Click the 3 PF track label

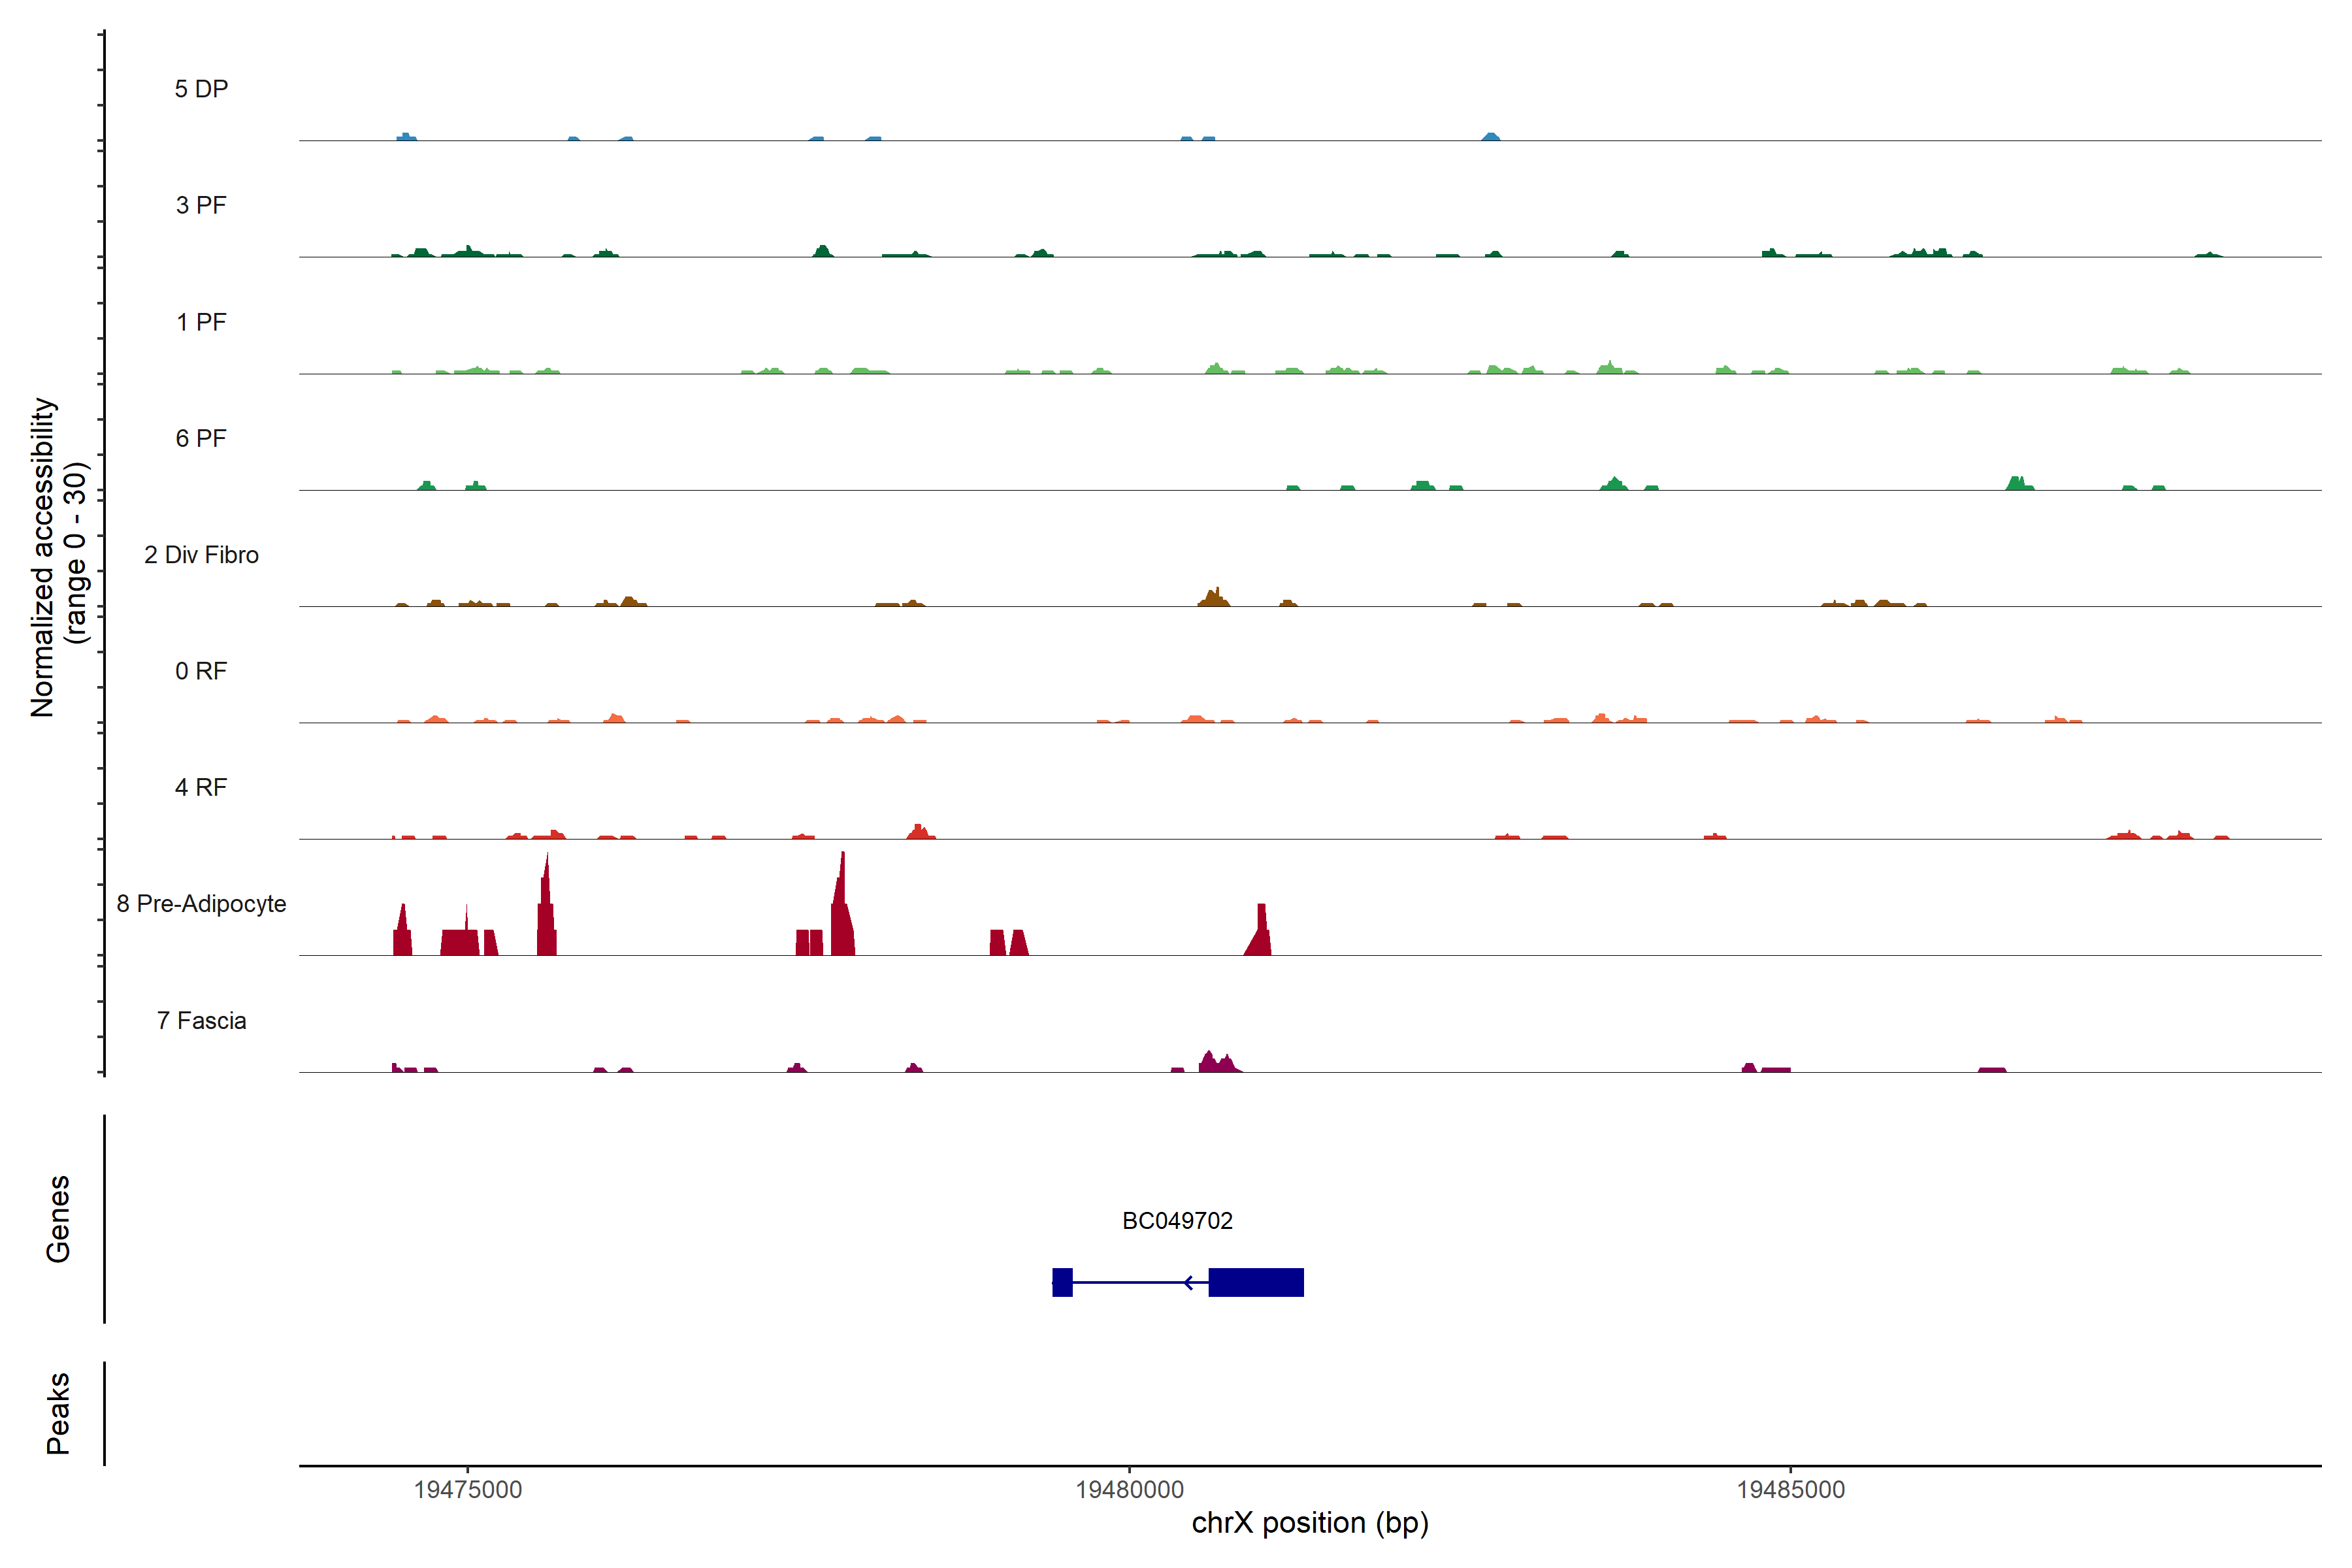pyautogui.click(x=201, y=205)
